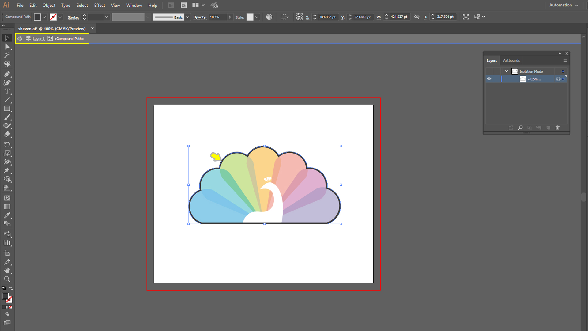588x331 pixels.
Task: Choose the Eraser tool
Action: tap(7, 134)
